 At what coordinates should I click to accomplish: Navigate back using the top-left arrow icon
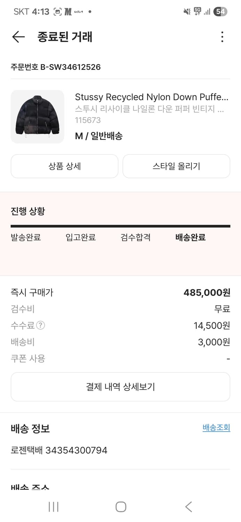(18, 37)
